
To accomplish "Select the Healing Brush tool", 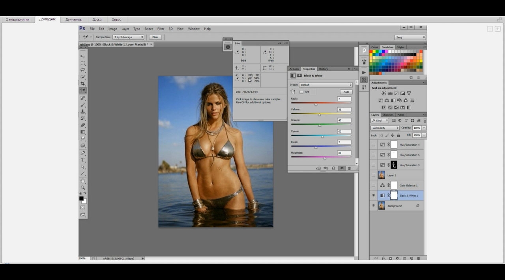I will pyautogui.click(x=83, y=98).
